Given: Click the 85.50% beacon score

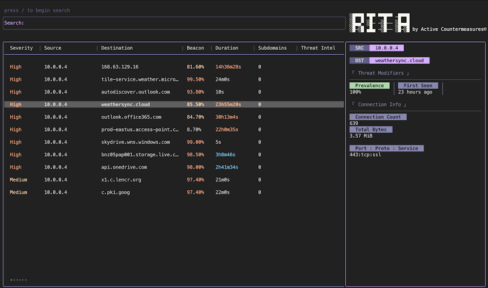Looking at the screenshot, I should (x=195, y=104).
